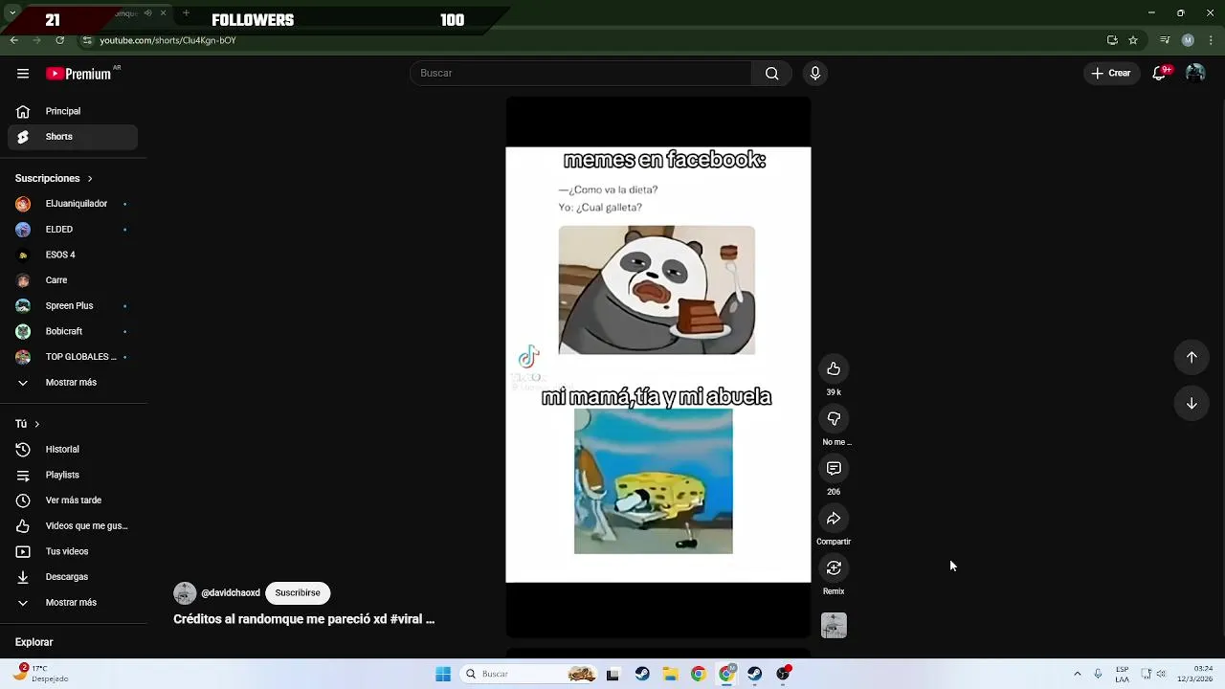The image size is (1225, 689).
Task: Open the site info icon in address bar
Action: tap(87, 40)
